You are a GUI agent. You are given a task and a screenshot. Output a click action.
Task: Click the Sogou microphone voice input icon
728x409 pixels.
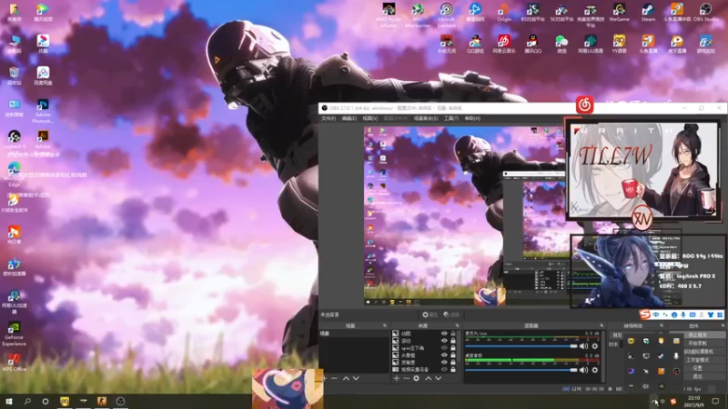tap(683, 314)
